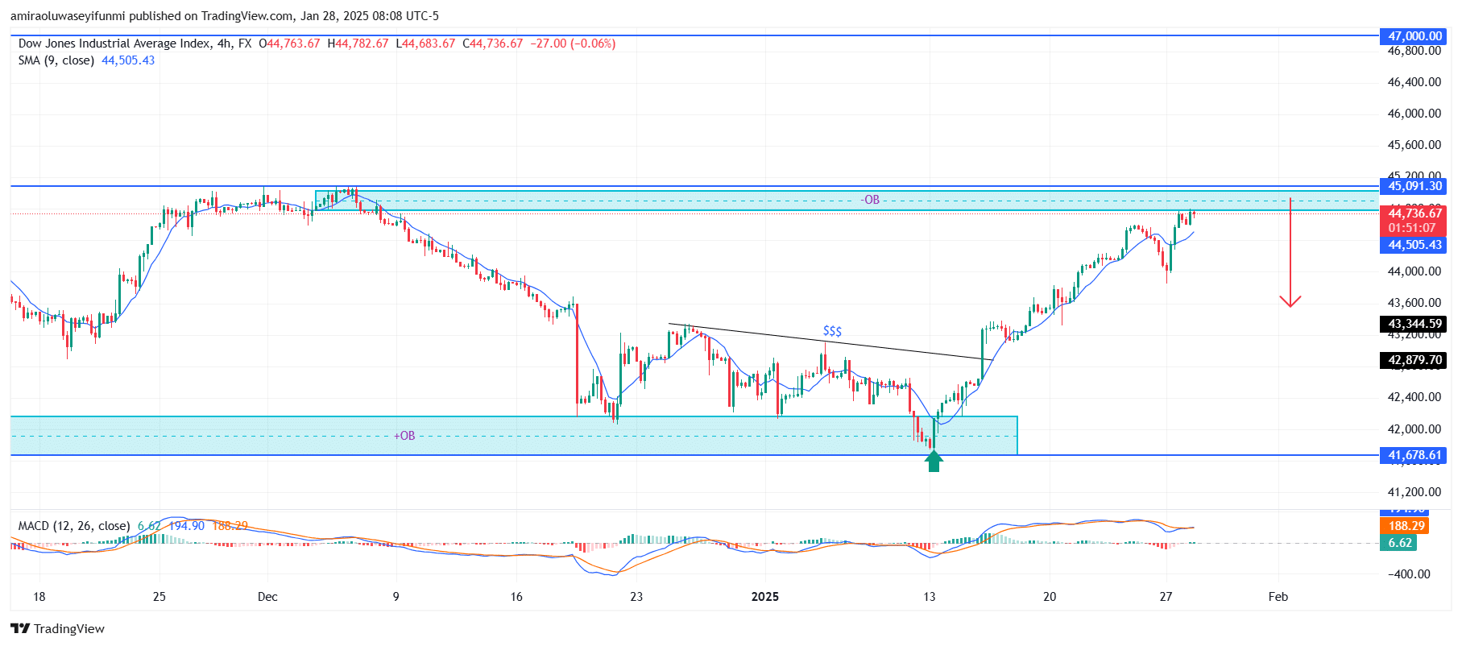This screenshot has width=1462, height=646.
Task: Click the SMA value label 44,505.43 on axis
Action: click(1414, 245)
